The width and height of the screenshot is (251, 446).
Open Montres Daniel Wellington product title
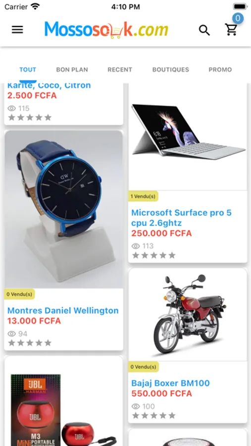pos(63,311)
